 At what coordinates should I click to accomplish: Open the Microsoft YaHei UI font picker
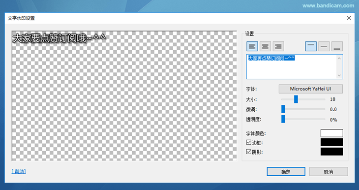[x=310, y=89]
